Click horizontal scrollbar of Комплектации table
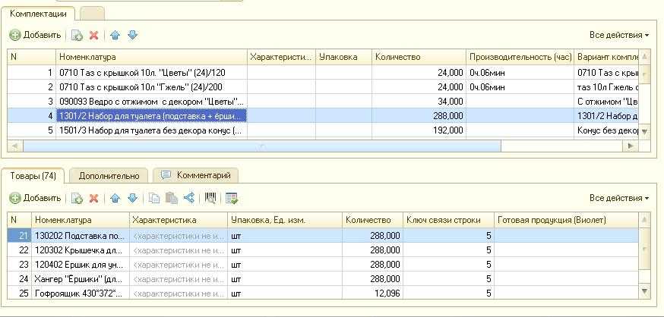The height and width of the screenshot is (317, 664). 258,146
